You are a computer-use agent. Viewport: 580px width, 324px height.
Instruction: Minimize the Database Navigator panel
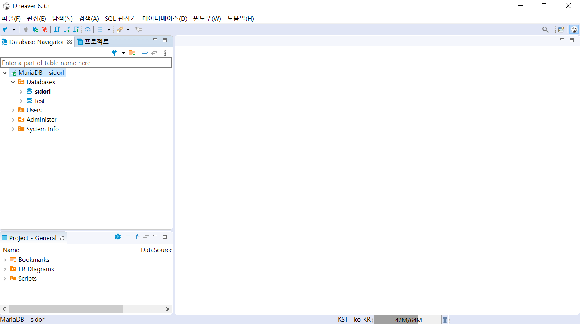[x=155, y=40]
